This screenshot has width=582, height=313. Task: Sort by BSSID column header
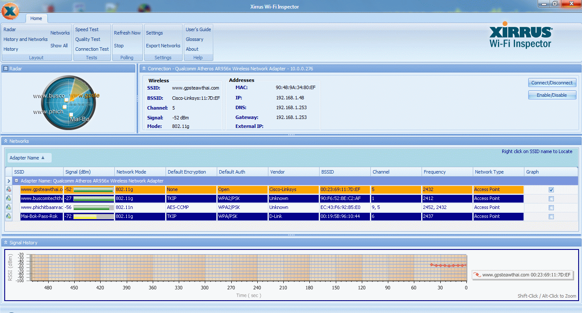(x=345, y=172)
